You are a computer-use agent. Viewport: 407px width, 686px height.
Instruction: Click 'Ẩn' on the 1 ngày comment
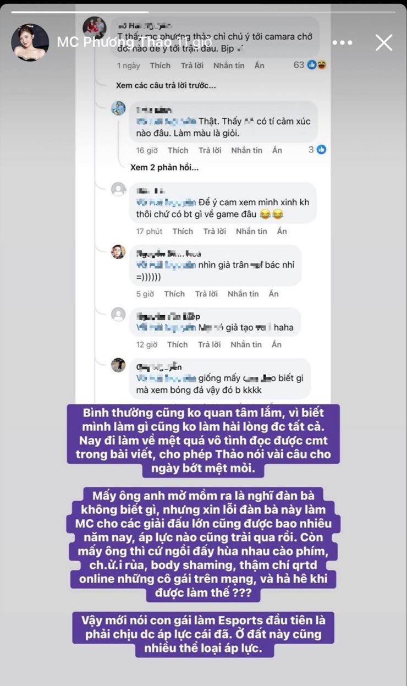pyautogui.click(x=259, y=65)
